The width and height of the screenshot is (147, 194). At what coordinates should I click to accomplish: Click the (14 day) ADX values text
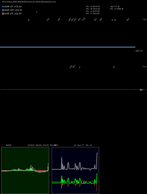pos(83,145)
